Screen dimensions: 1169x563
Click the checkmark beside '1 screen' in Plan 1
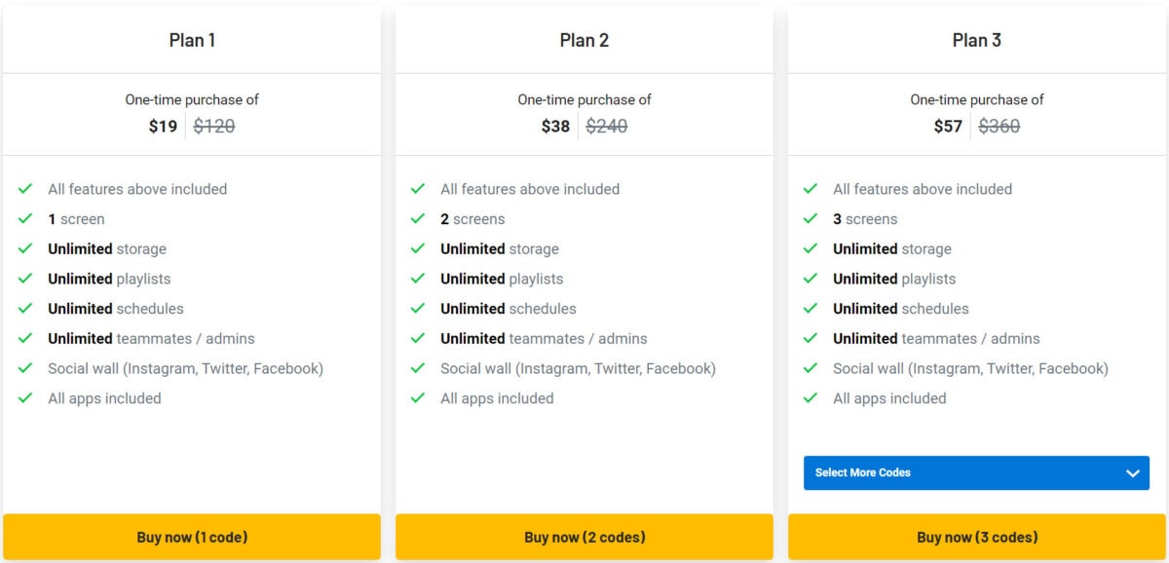pyautogui.click(x=28, y=219)
